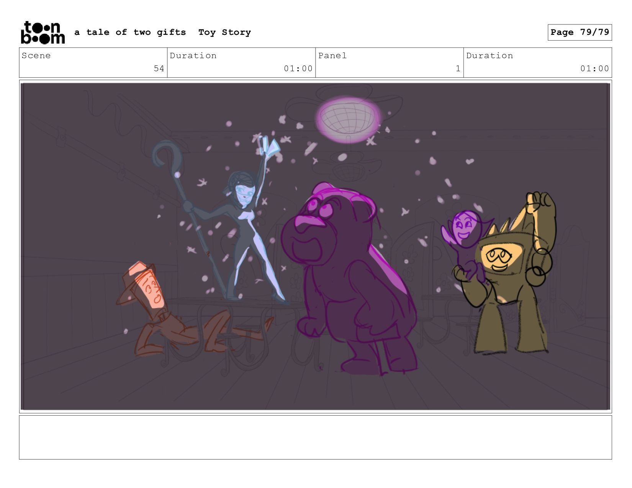
Task: Click the "Page 79/79" box
Action: point(580,32)
